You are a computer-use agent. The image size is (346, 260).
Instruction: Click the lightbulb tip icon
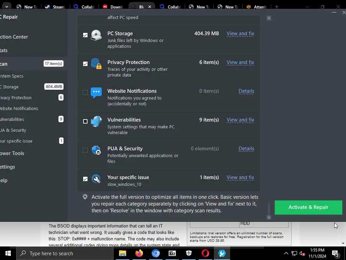coord(85,197)
